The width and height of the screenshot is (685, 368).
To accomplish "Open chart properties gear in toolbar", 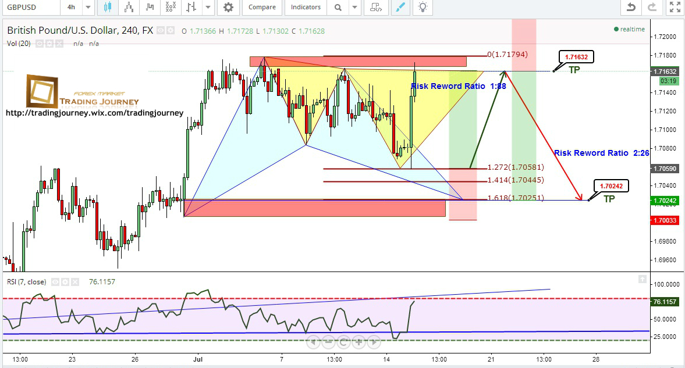I will pyautogui.click(x=228, y=7).
